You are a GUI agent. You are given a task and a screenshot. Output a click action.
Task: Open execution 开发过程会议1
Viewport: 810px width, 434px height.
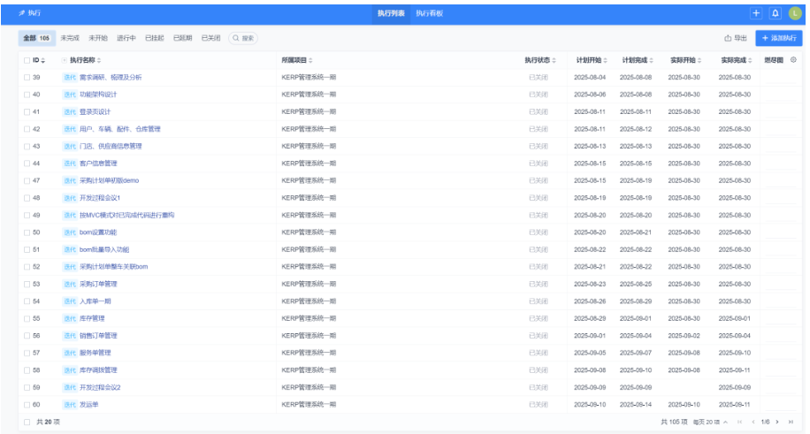(100, 198)
